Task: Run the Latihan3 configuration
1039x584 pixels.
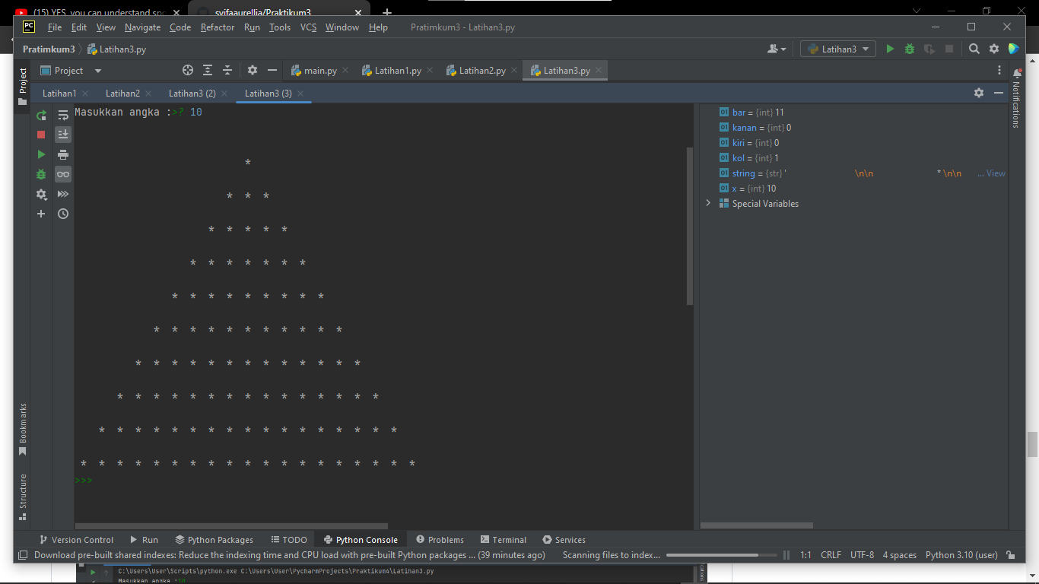Action: coord(890,49)
